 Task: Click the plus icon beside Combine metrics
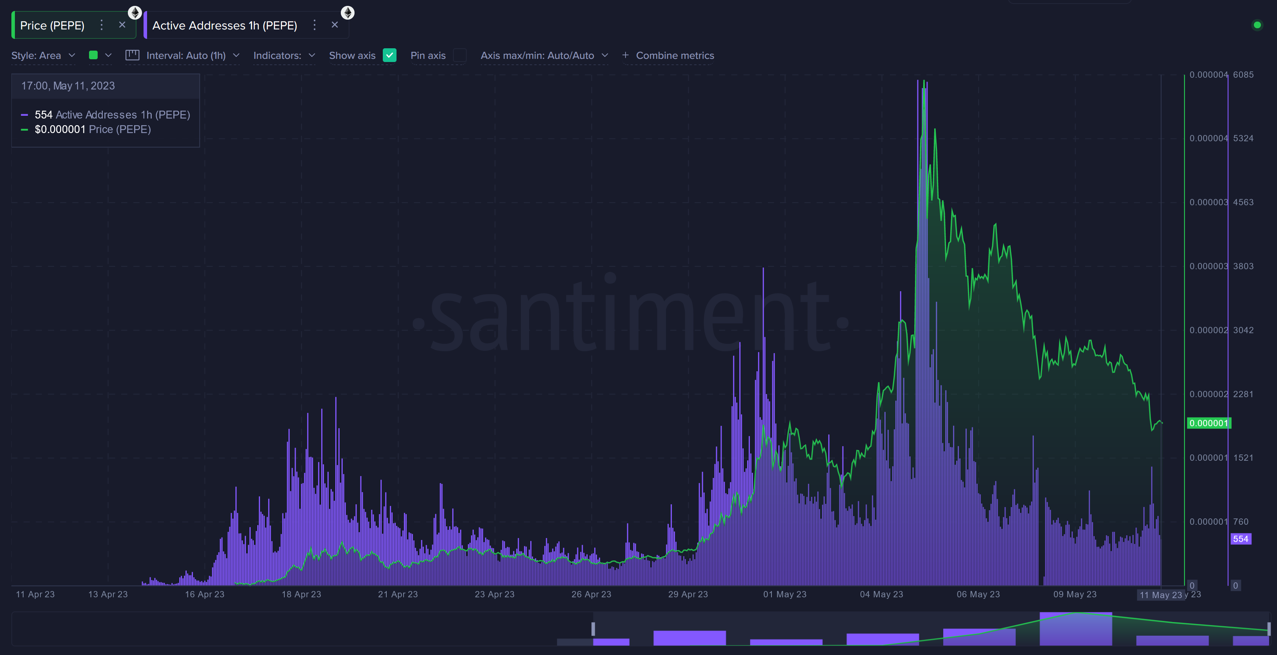pyautogui.click(x=625, y=55)
